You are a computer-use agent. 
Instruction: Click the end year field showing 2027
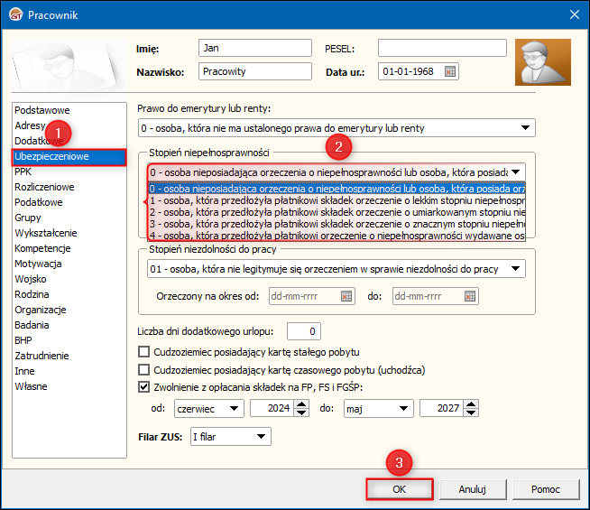pos(442,408)
